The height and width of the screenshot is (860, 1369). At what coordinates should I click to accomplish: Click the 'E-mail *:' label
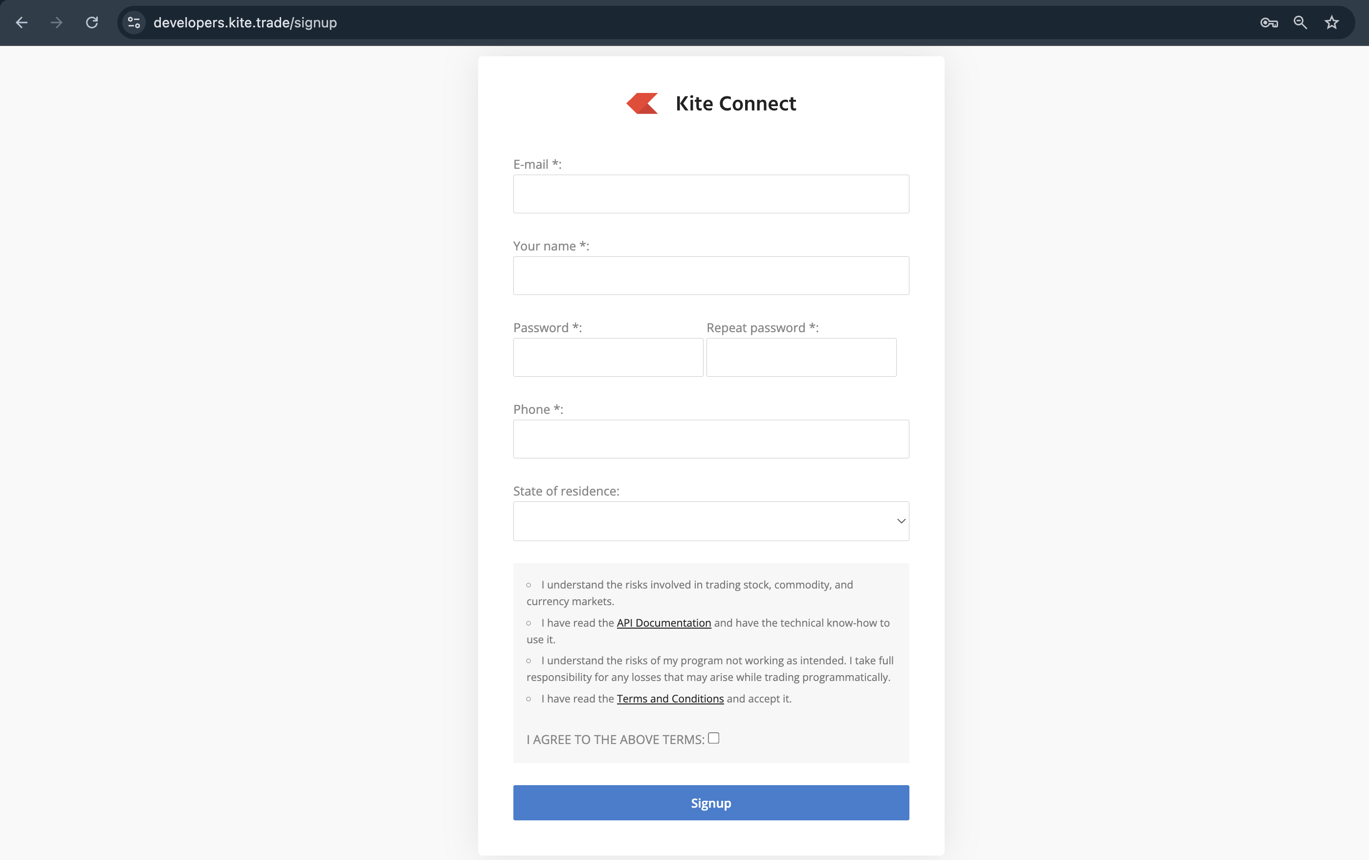537,164
